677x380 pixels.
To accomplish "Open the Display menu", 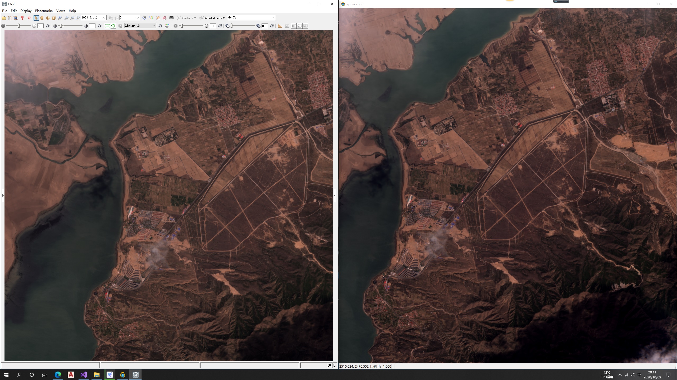I will 26,11.
